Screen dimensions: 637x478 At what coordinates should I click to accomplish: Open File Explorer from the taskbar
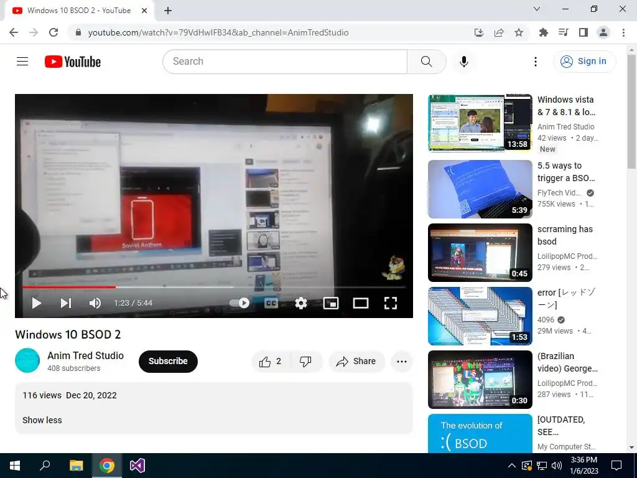[76, 466]
